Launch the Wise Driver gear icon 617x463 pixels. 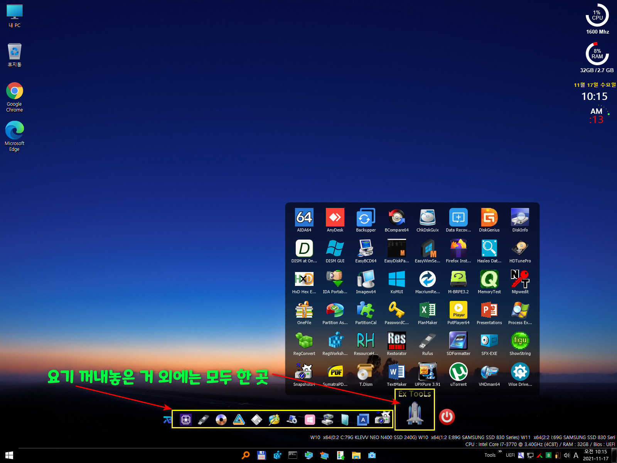click(x=520, y=372)
